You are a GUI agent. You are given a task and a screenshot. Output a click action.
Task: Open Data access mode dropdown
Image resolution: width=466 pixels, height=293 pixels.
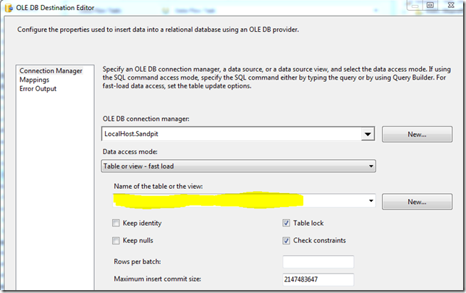click(x=238, y=166)
